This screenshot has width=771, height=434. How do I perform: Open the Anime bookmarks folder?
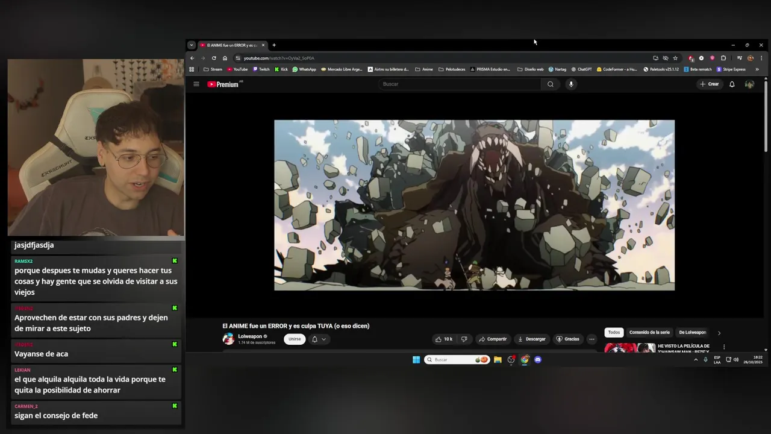[x=424, y=69]
